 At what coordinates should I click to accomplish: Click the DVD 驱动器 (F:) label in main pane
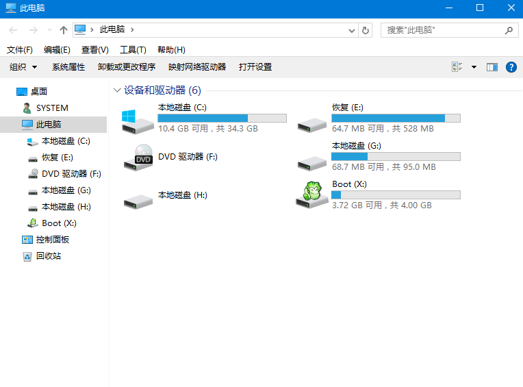[x=188, y=157]
